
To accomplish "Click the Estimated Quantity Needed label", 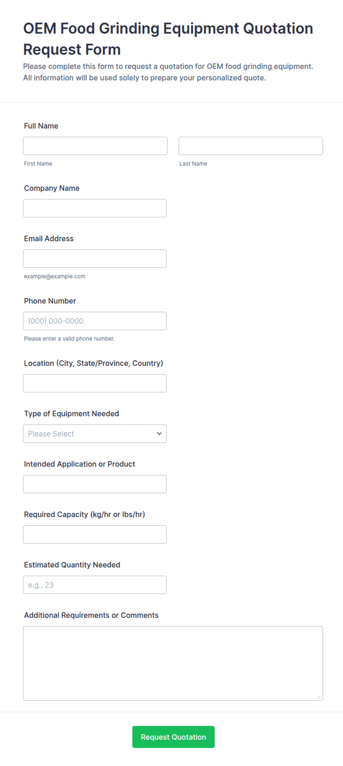I will (x=72, y=565).
